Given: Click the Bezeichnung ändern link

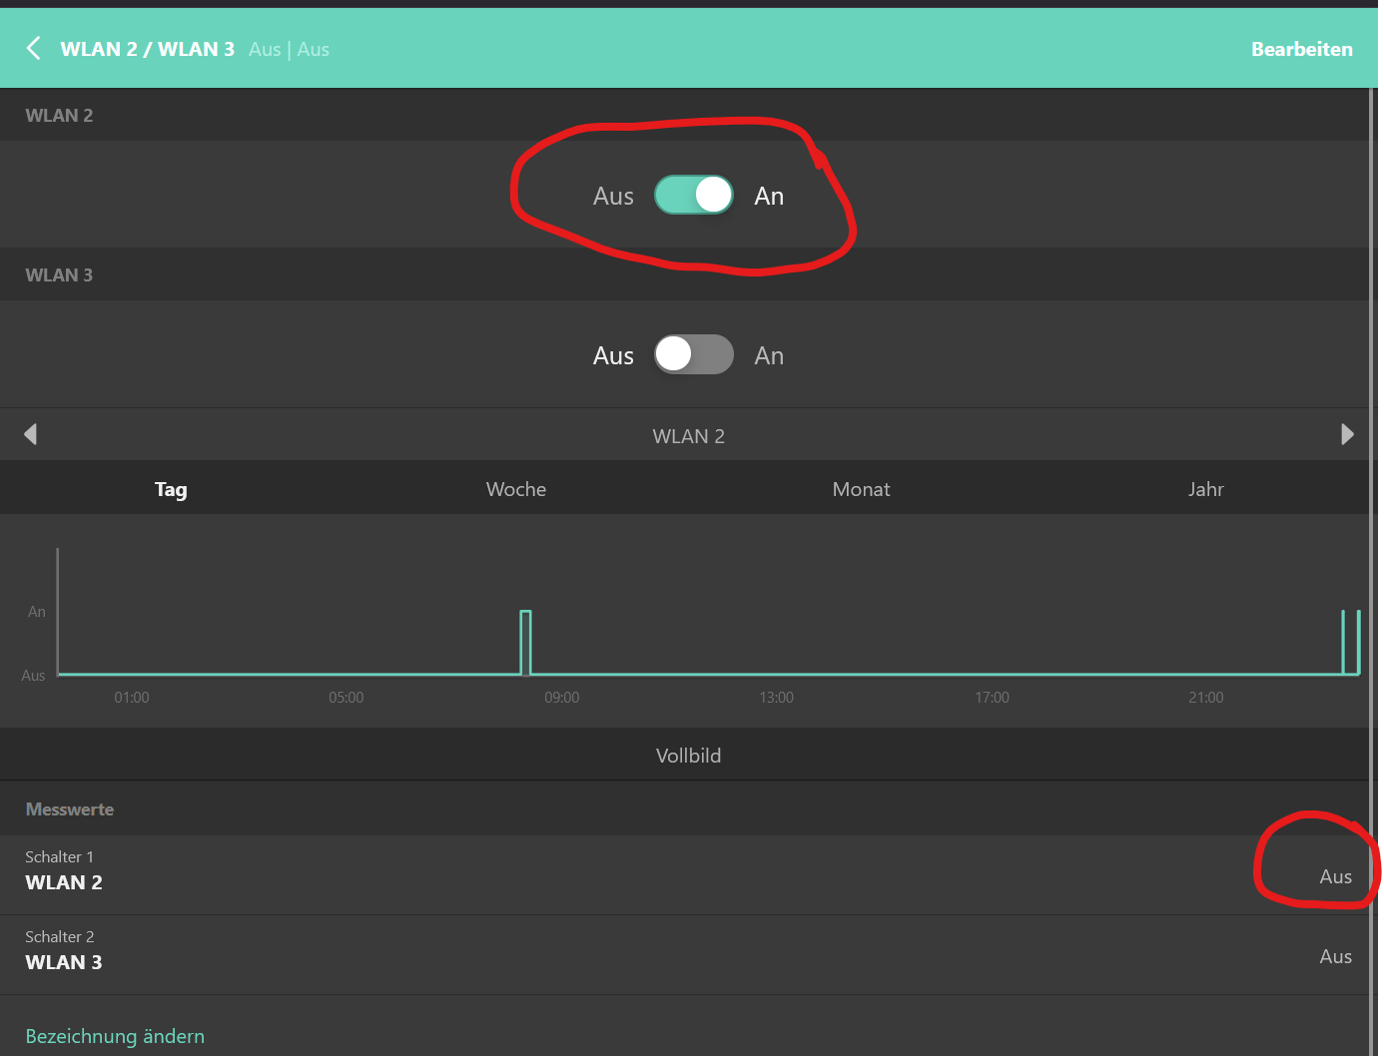Looking at the screenshot, I should pyautogui.click(x=115, y=1036).
